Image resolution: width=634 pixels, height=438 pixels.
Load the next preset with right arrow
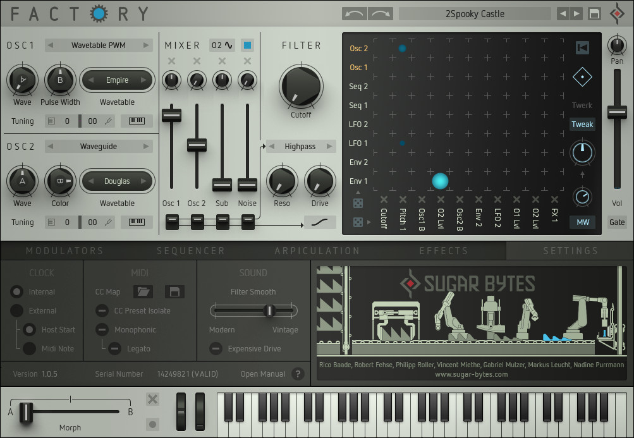tap(576, 14)
